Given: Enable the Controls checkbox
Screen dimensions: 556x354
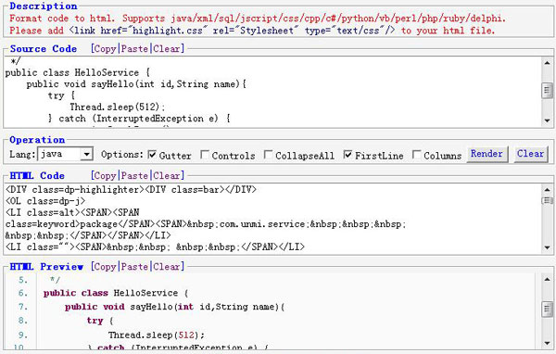Looking at the screenshot, I should click(x=205, y=155).
